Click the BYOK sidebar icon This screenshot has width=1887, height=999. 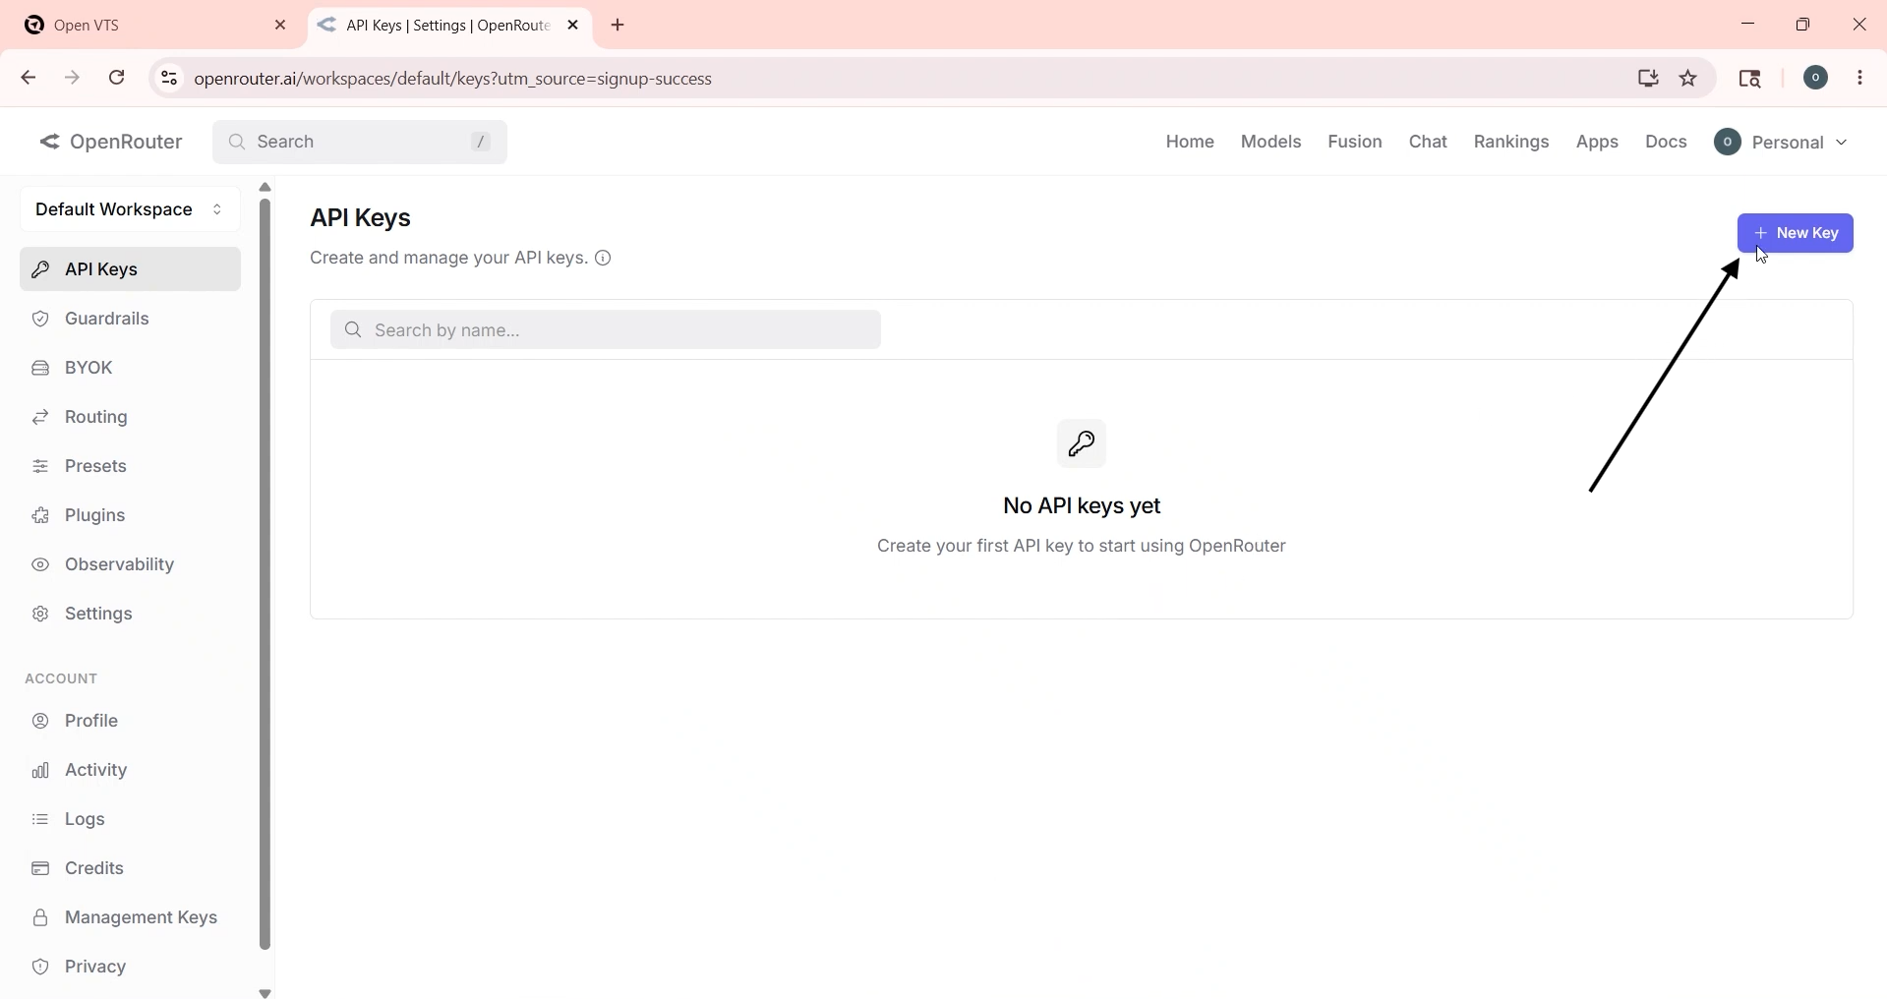coord(40,369)
